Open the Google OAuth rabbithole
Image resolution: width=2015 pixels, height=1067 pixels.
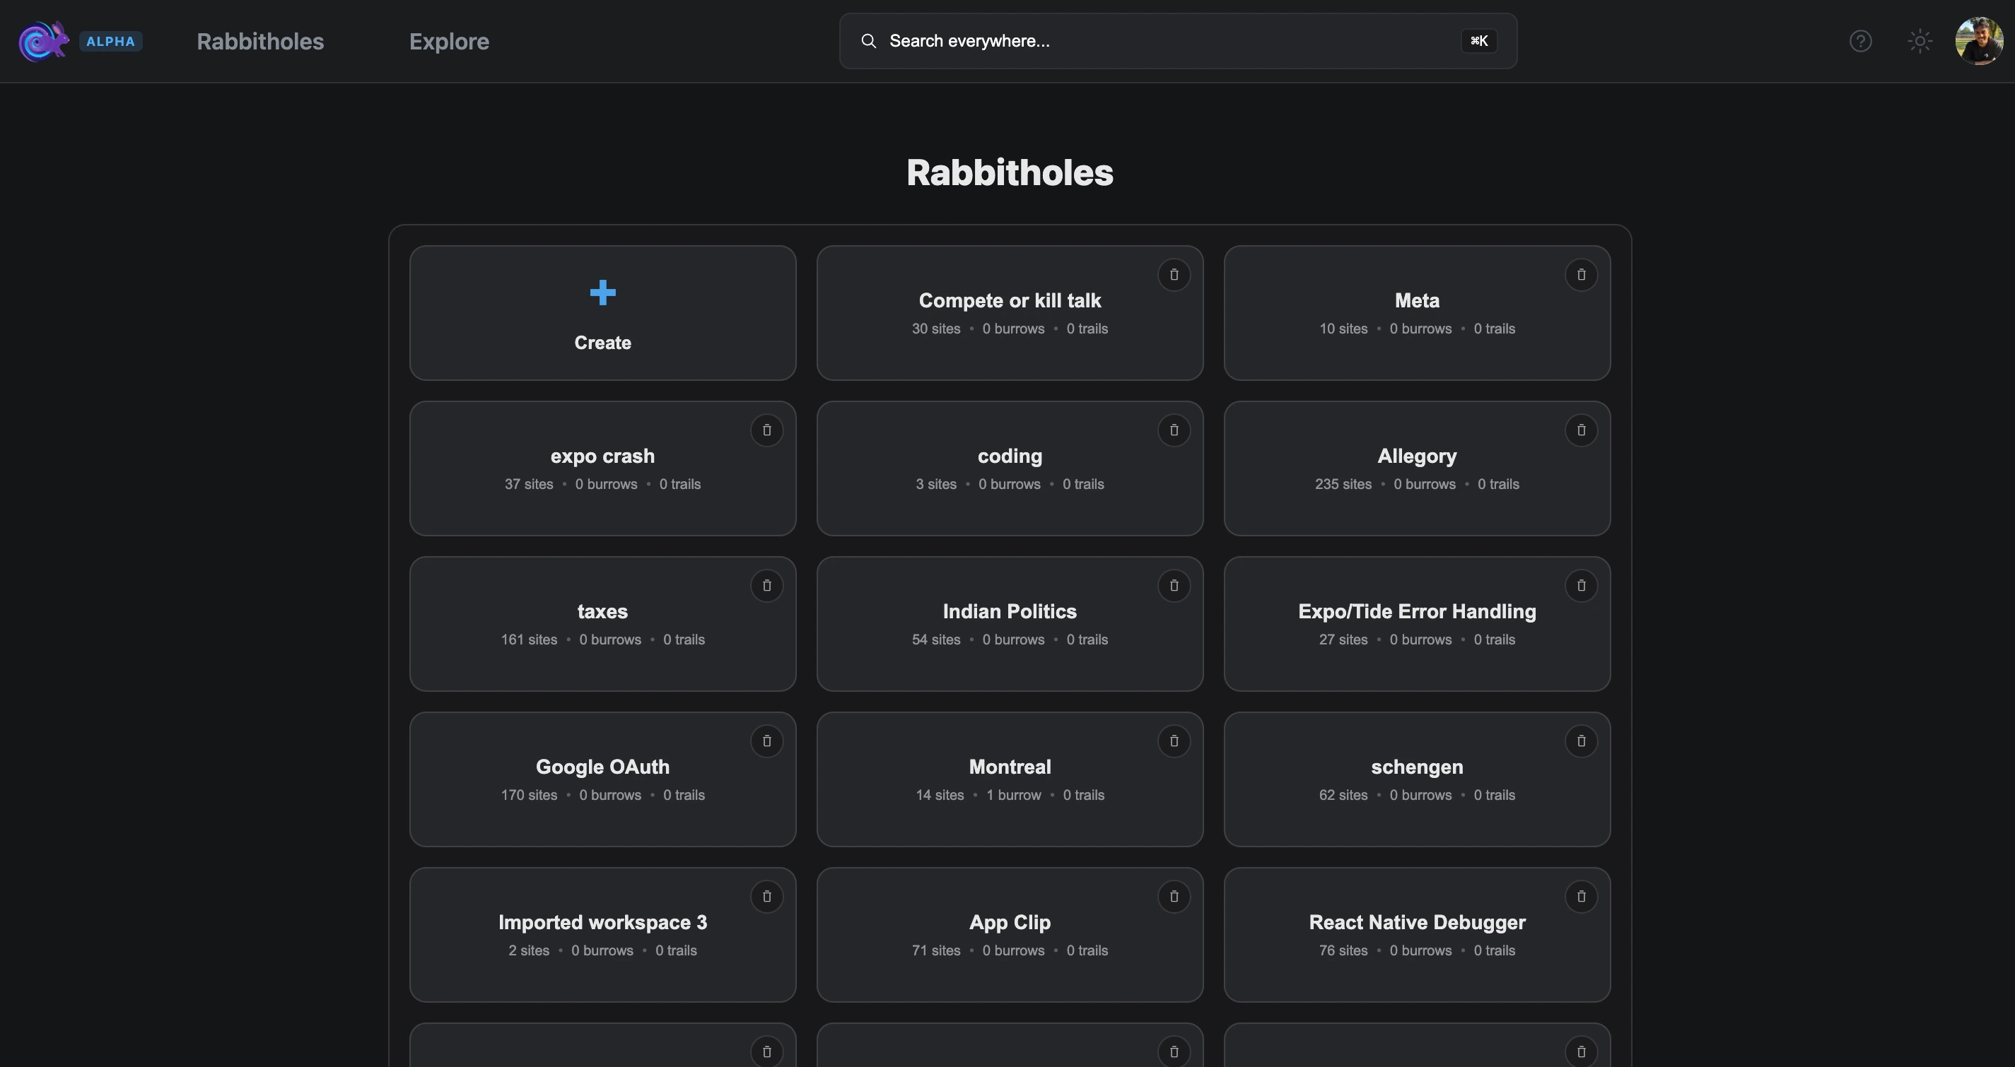(602, 779)
